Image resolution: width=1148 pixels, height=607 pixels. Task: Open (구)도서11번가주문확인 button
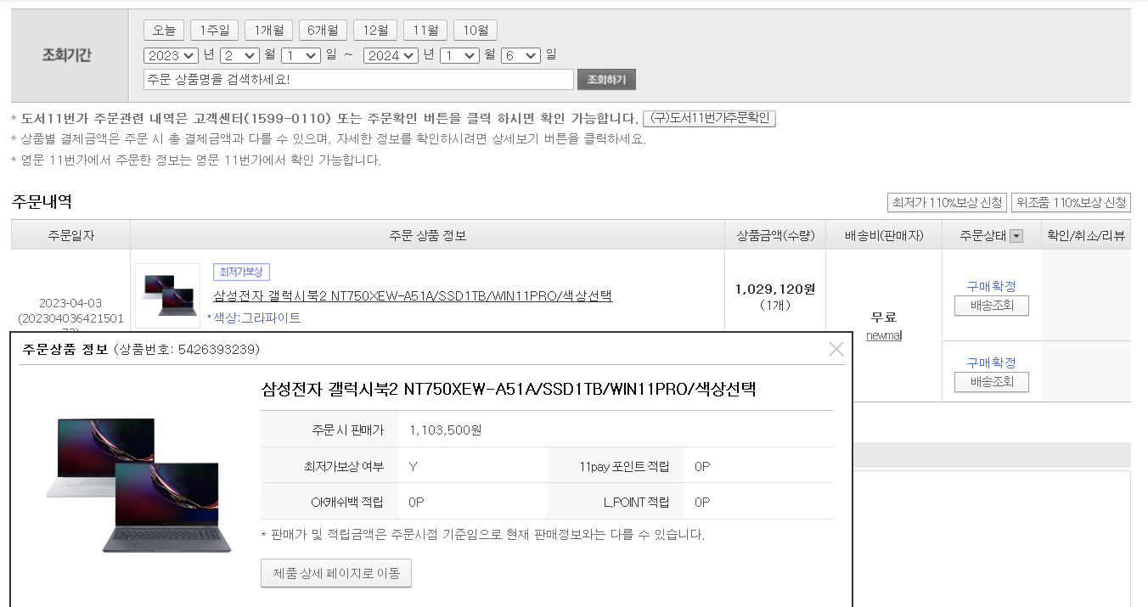pyautogui.click(x=710, y=118)
